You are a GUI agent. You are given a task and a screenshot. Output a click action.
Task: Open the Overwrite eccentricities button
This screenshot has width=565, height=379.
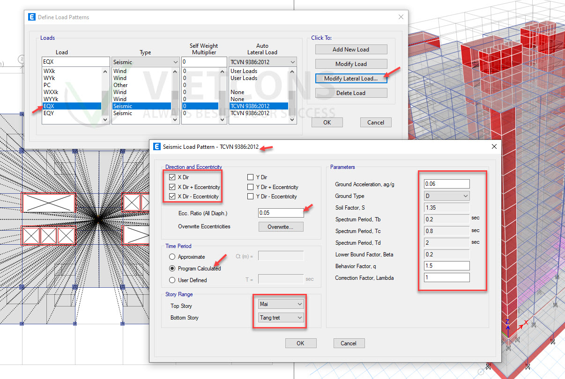[x=281, y=227]
